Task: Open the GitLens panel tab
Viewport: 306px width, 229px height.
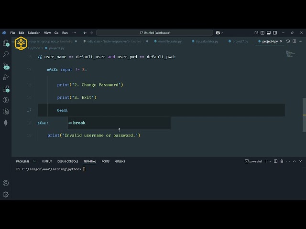Action: coord(120,161)
